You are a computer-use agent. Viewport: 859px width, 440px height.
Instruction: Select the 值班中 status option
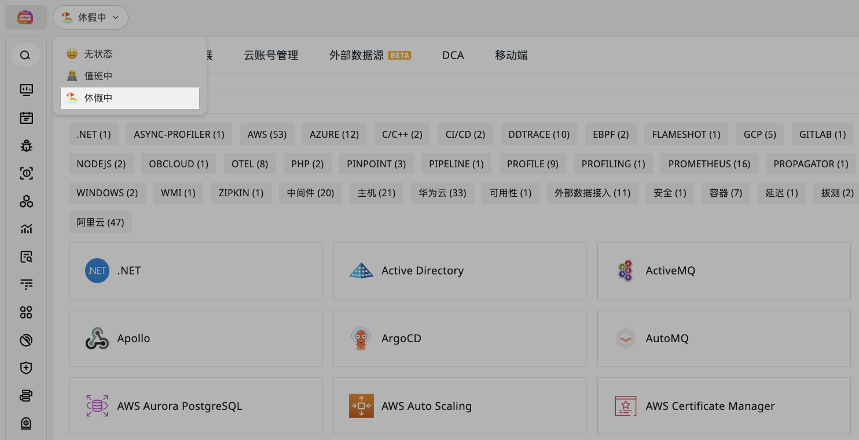130,76
